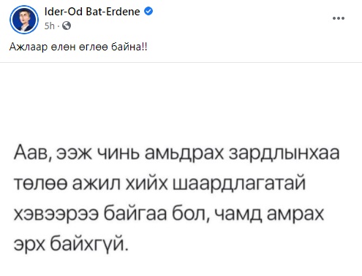Open the three-dot post options menu

[339, 18]
